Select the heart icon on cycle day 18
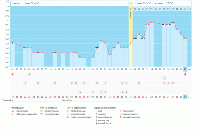 [x=84, y=83]
